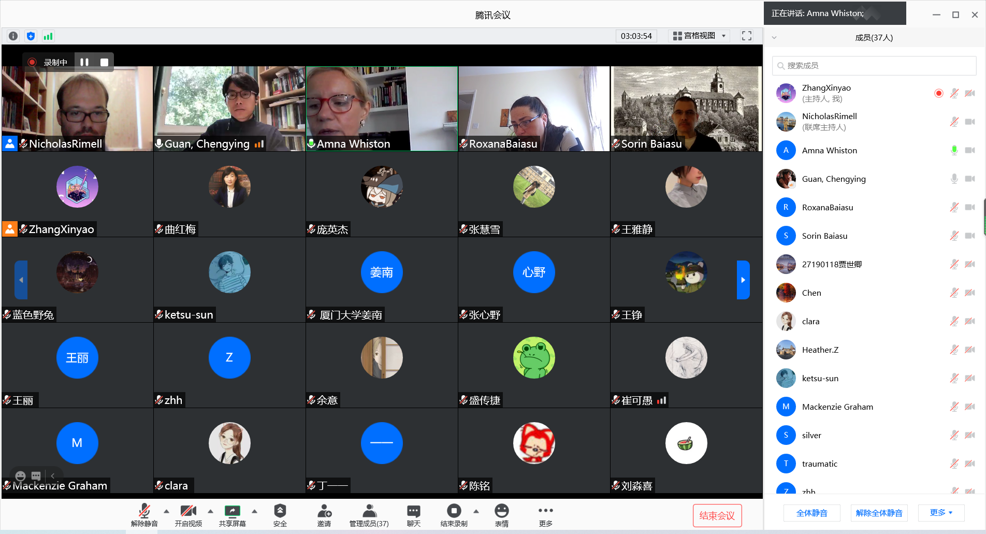Check the green network signal icon

[x=48, y=36]
